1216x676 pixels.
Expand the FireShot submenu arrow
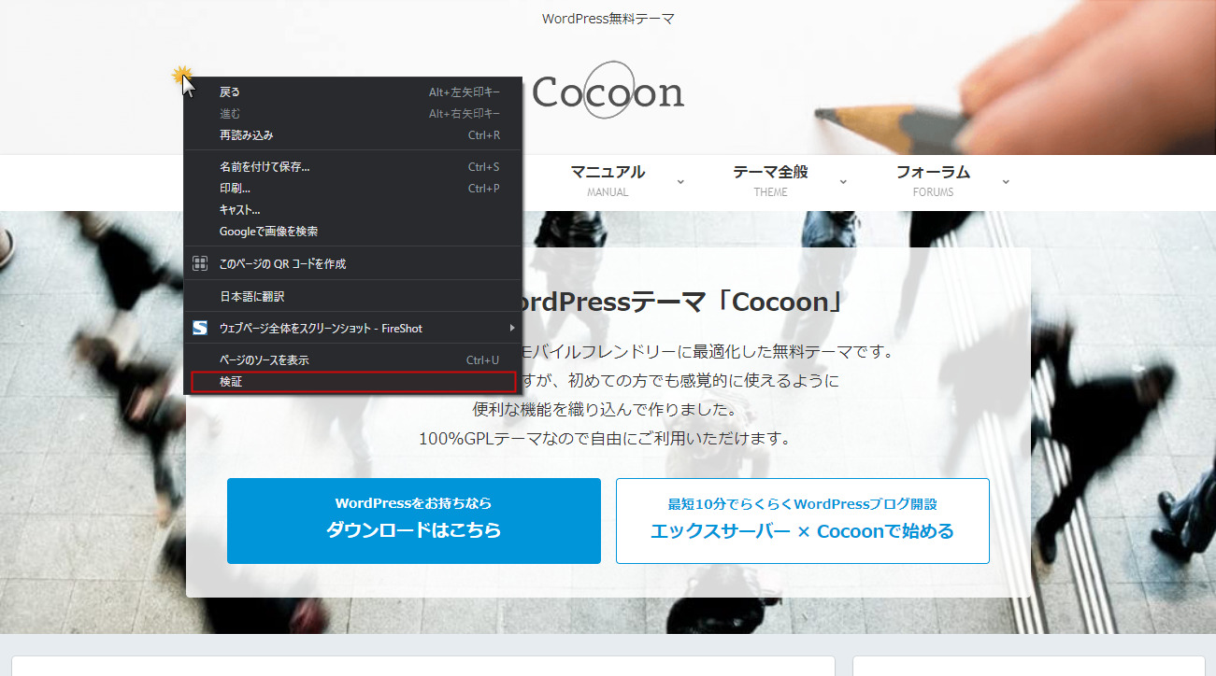point(511,328)
